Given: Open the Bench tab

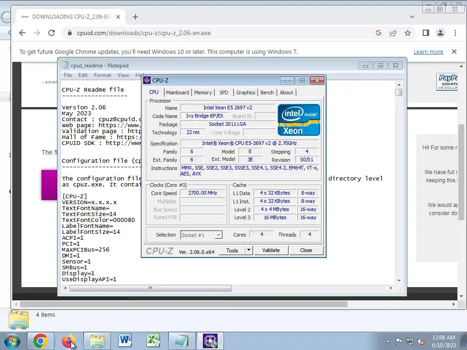Looking at the screenshot, I should pyautogui.click(x=267, y=93).
